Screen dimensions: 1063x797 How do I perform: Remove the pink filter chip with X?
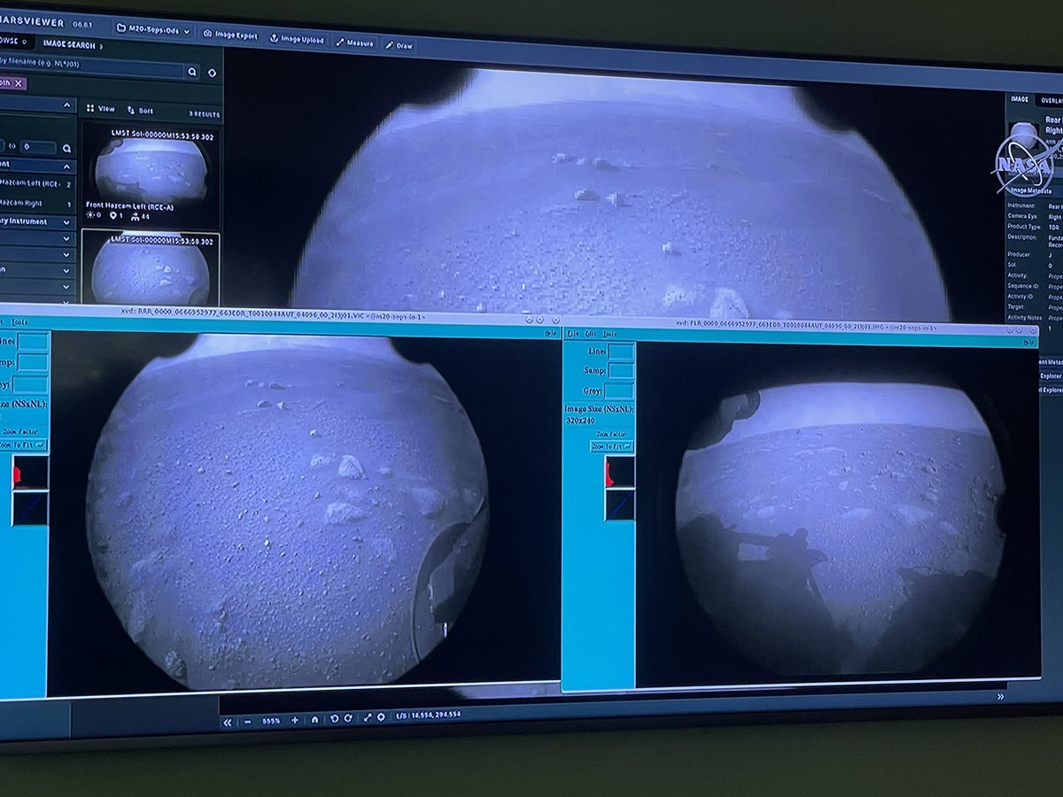[12, 82]
